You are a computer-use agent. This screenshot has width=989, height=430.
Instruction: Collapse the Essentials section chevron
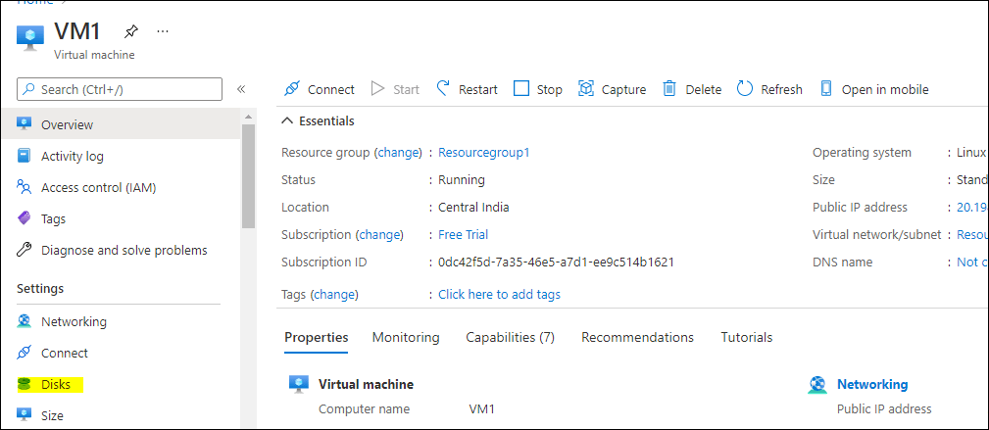coord(287,121)
